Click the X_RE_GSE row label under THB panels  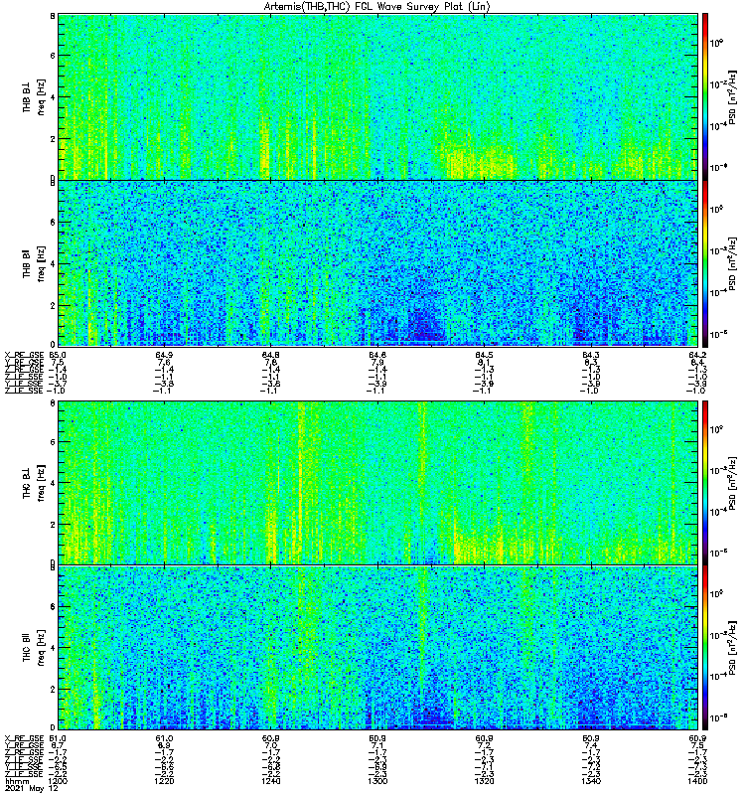(x=24, y=355)
